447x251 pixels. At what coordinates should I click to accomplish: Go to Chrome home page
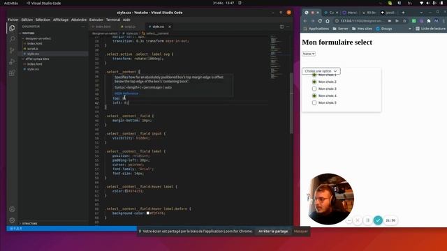click(x=328, y=21)
